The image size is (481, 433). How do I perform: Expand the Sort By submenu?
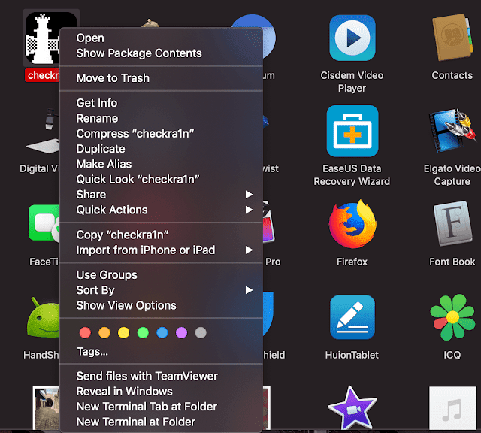(x=161, y=290)
